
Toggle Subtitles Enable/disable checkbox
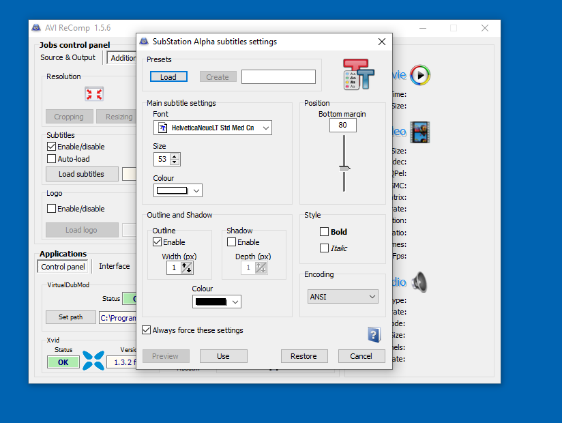point(51,147)
